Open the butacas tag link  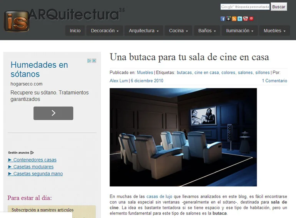184,73
